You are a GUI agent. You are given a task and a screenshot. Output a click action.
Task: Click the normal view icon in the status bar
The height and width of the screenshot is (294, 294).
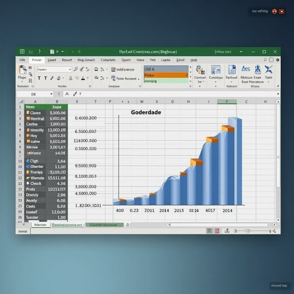pos(209,231)
